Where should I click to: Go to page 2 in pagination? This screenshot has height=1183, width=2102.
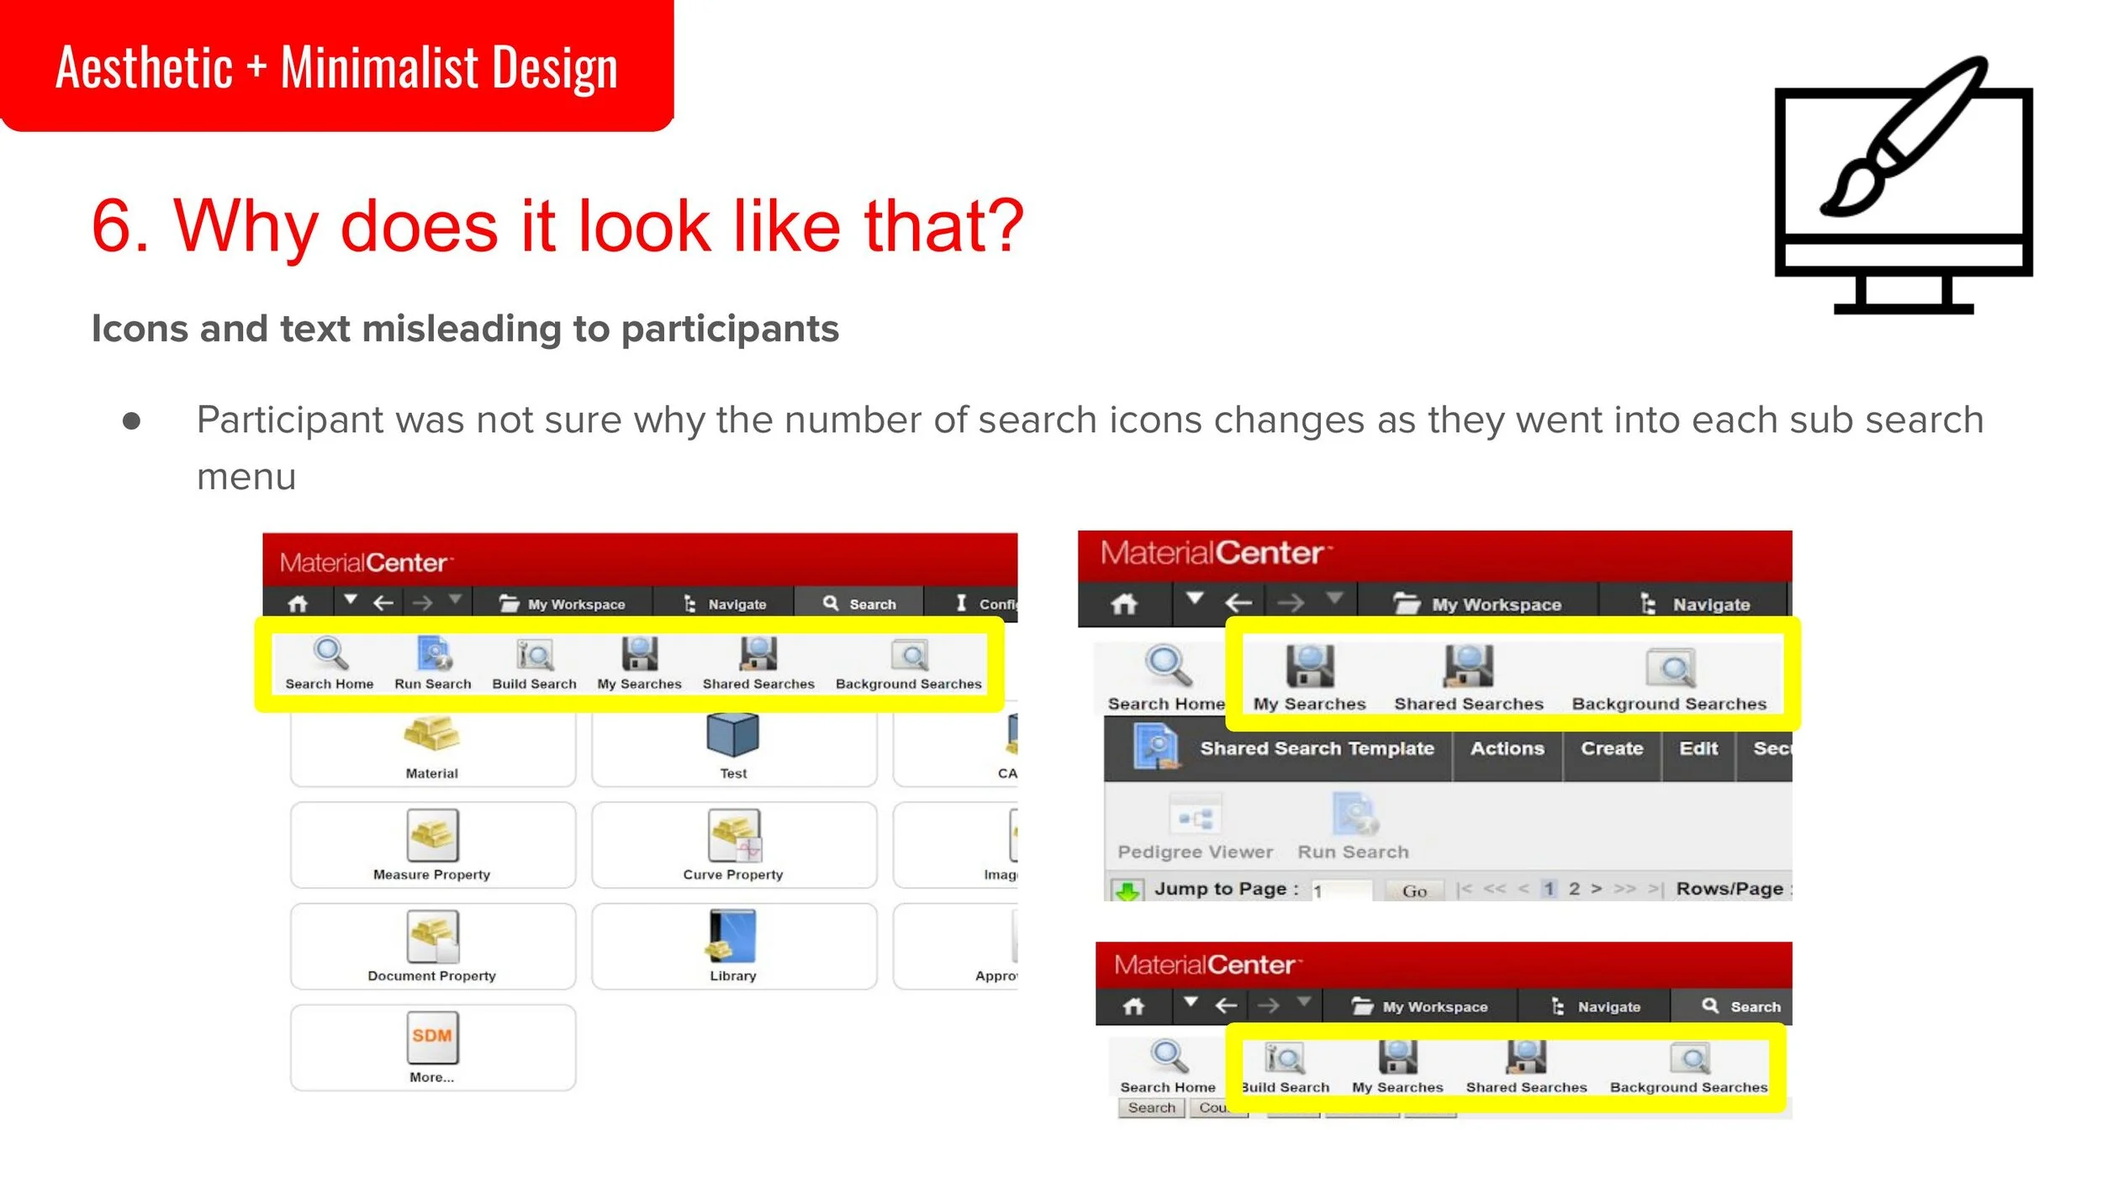(x=1574, y=889)
